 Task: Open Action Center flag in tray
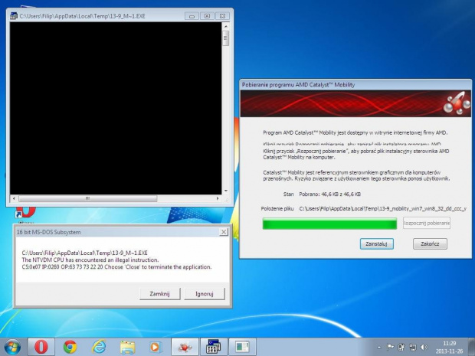[x=391, y=348]
